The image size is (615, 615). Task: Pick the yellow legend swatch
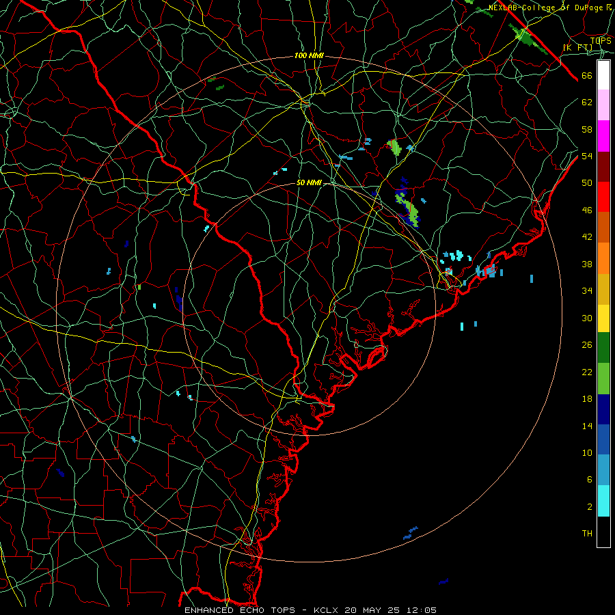[603, 318]
